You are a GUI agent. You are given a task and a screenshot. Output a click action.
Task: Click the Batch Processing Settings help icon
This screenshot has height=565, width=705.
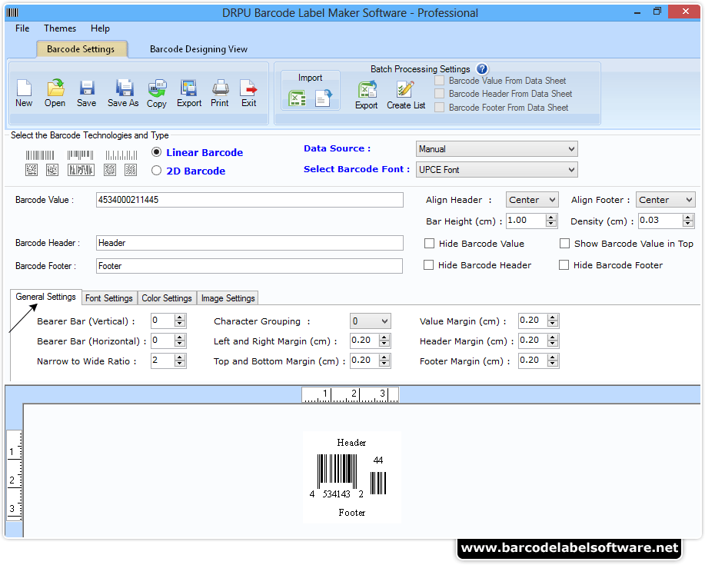(481, 69)
